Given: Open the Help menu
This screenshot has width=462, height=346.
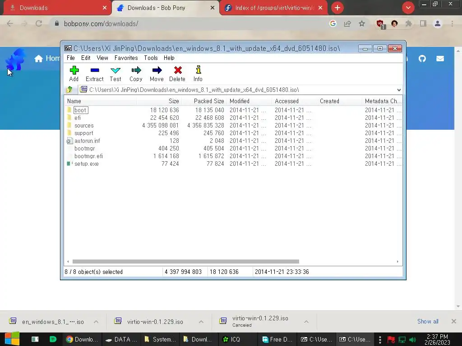Looking at the screenshot, I should (x=169, y=58).
